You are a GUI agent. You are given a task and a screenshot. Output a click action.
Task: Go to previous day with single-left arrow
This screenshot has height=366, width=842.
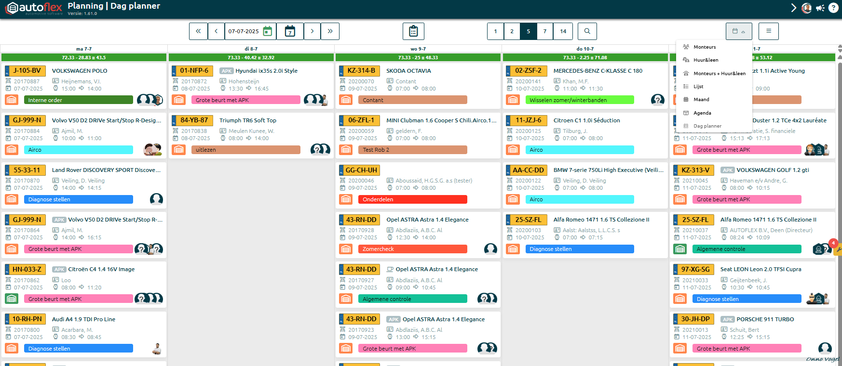216,31
